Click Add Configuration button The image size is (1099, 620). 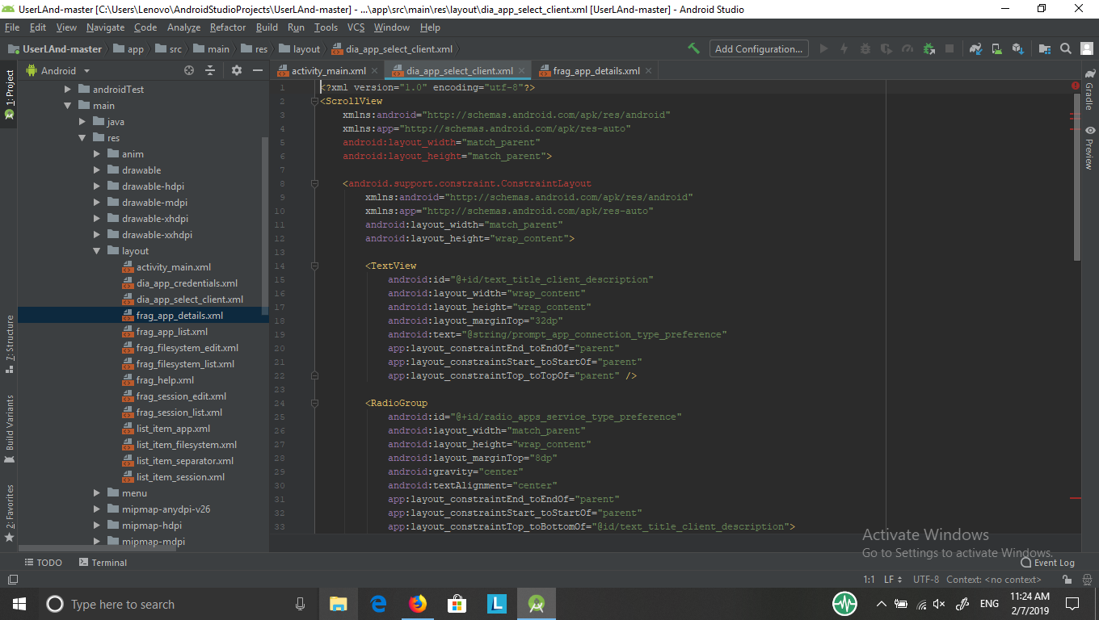pyautogui.click(x=758, y=48)
